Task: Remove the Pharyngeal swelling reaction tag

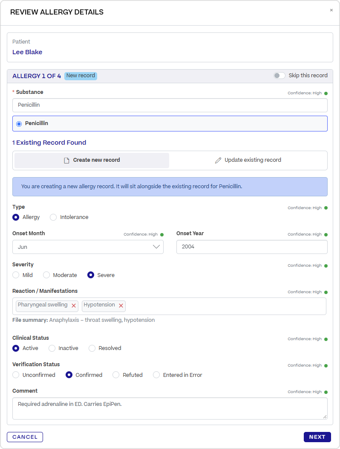Action: pyautogui.click(x=73, y=306)
